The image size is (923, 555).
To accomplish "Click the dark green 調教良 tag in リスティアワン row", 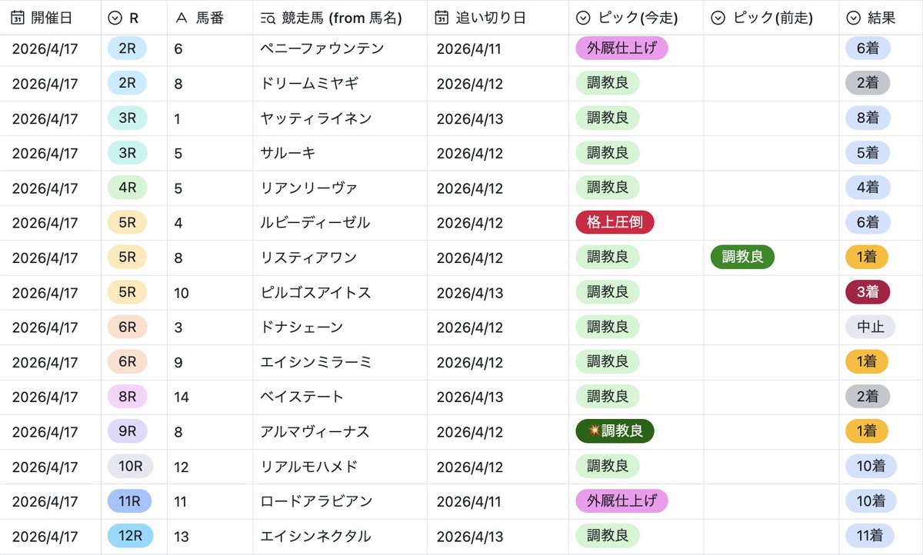I will 743,258.
